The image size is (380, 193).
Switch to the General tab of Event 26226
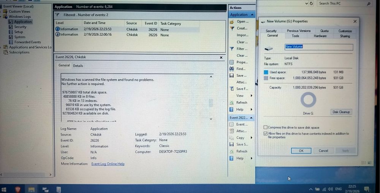64,65
